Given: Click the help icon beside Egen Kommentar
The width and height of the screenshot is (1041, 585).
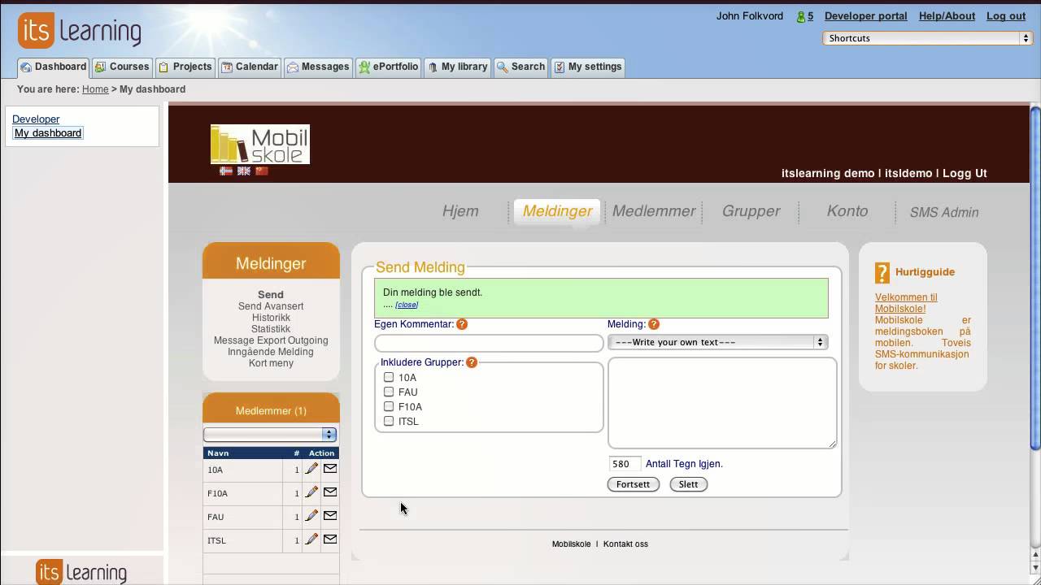Looking at the screenshot, I should coord(462,324).
